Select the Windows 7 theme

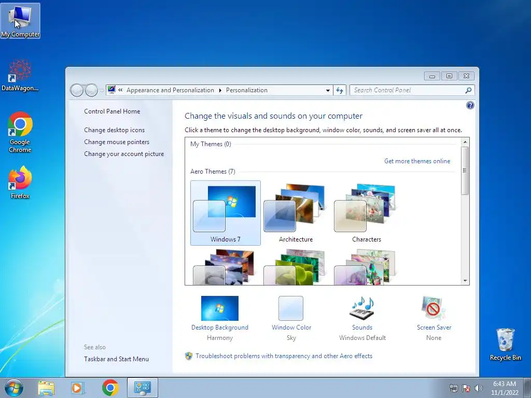click(226, 213)
